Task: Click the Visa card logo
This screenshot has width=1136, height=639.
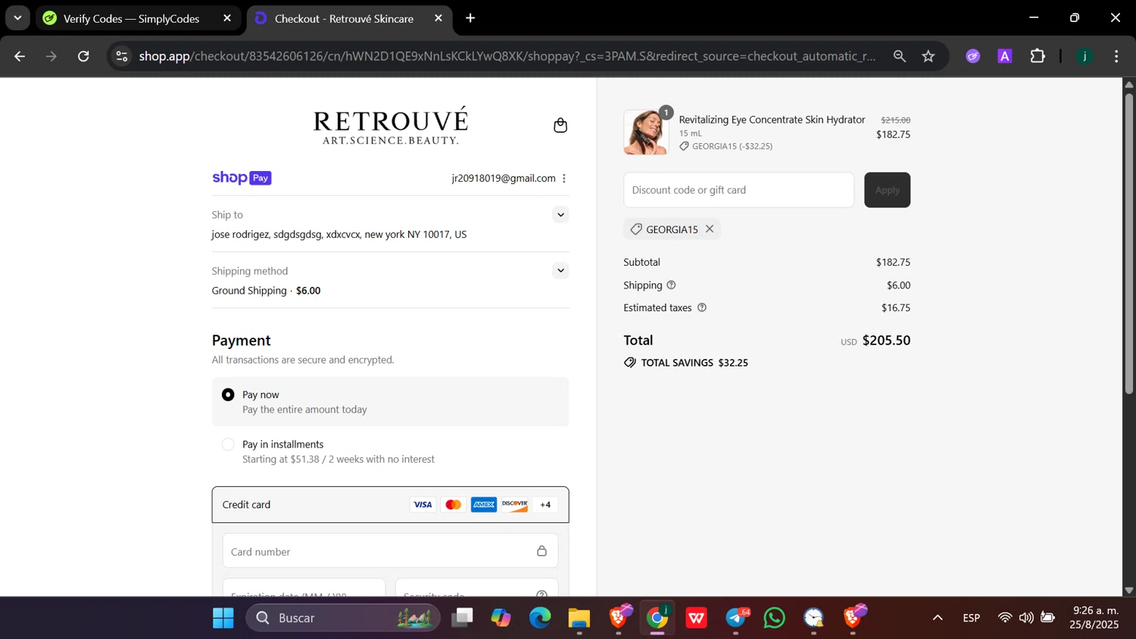Action: [423, 505]
